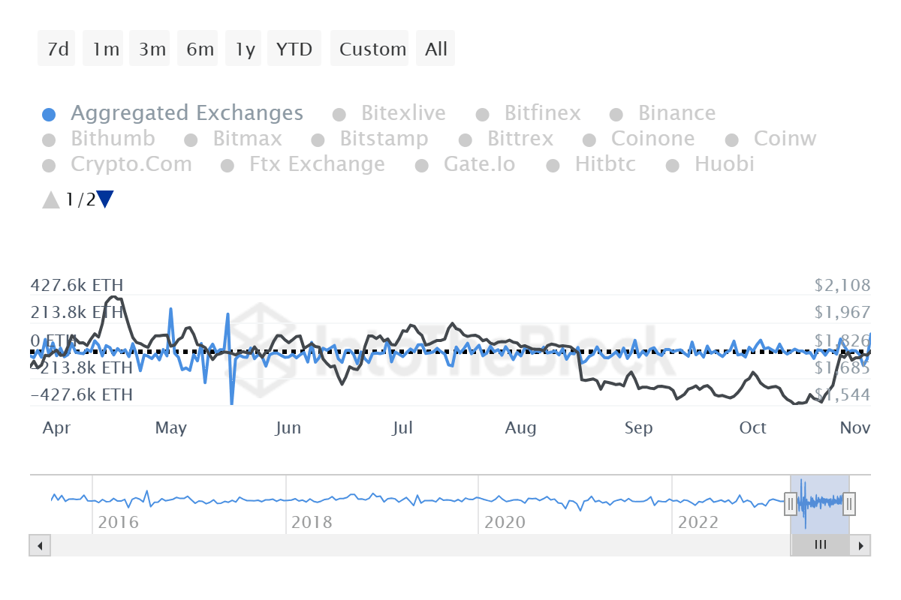Select the All time range button
901x600 pixels.
point(435,49)
